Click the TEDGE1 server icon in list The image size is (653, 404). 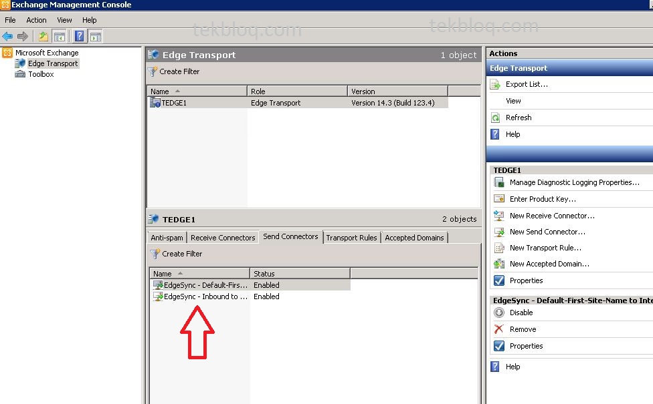[155, 102]
